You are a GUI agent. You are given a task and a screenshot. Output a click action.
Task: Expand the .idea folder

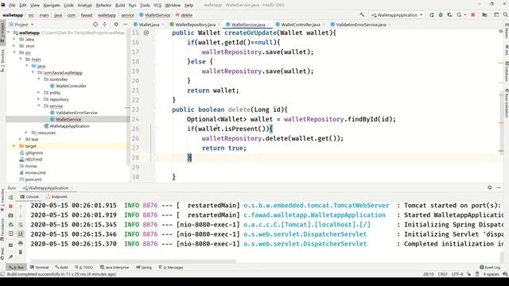[x=14, y=39]
